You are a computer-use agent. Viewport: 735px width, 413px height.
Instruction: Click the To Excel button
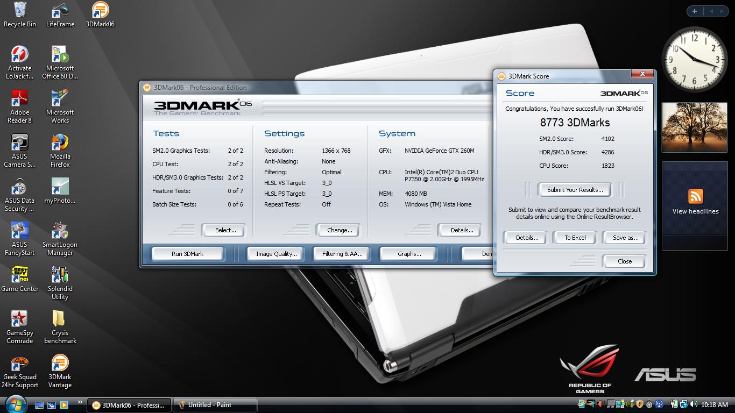(x=575, y=238)
